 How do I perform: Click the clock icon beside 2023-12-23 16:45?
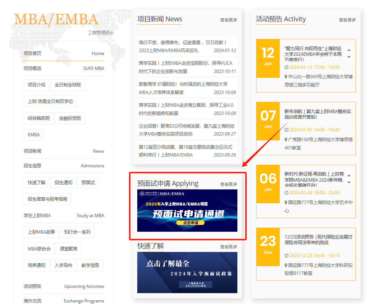pyautogui.click(x=286, y=256)
